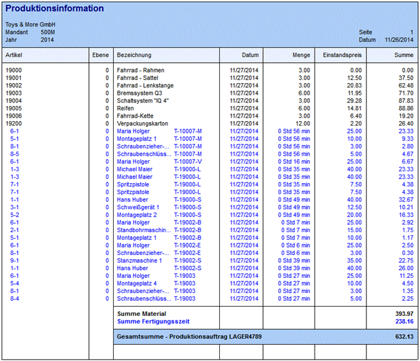
Task: Click the Artikel column header
Action: point(14,55)
